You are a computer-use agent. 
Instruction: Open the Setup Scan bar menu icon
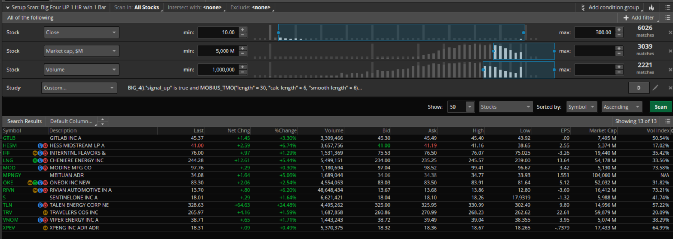coord(668,7)
